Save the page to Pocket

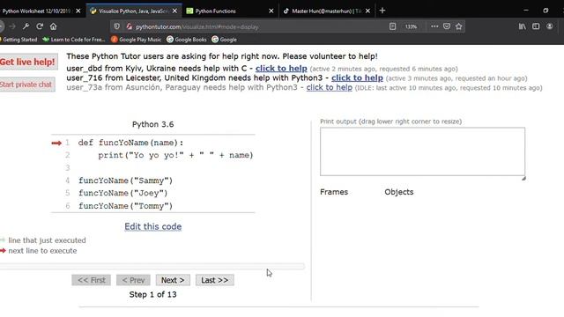tap(447, 26)
